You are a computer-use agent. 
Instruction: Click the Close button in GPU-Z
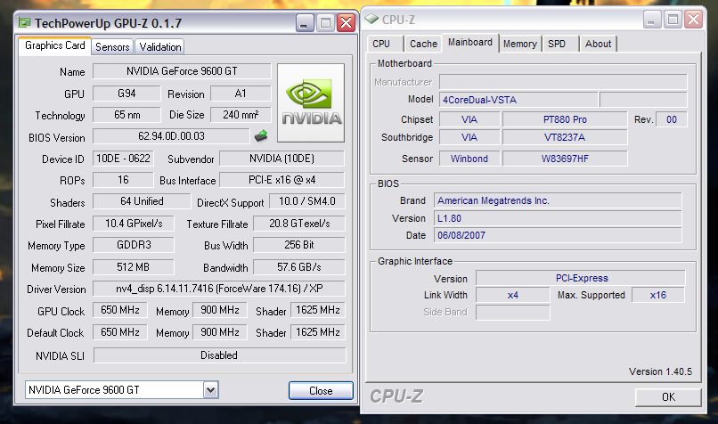point(321,390)
